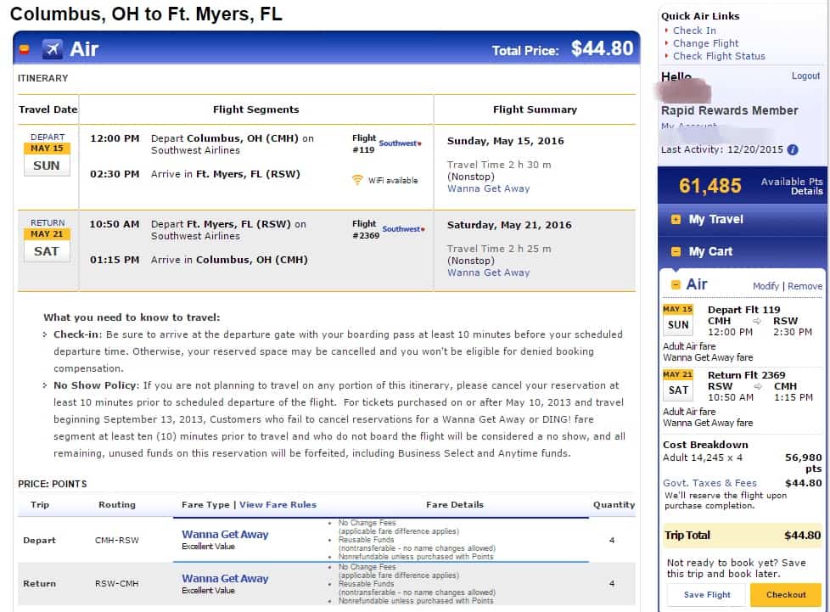Click the RSW-CMH routing cell
Image resolution: width=830 pixels, height=612 pixels.
tap(116, 583)
